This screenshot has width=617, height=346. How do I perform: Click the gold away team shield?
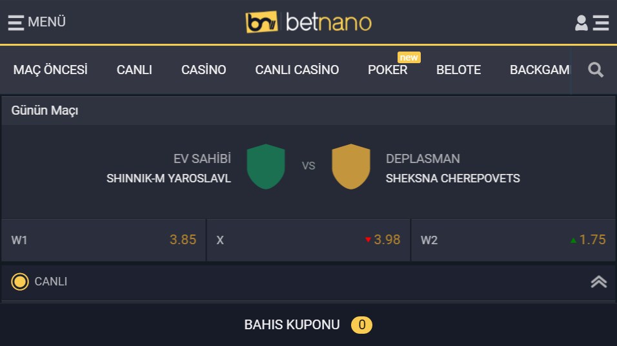coord(351,167)
